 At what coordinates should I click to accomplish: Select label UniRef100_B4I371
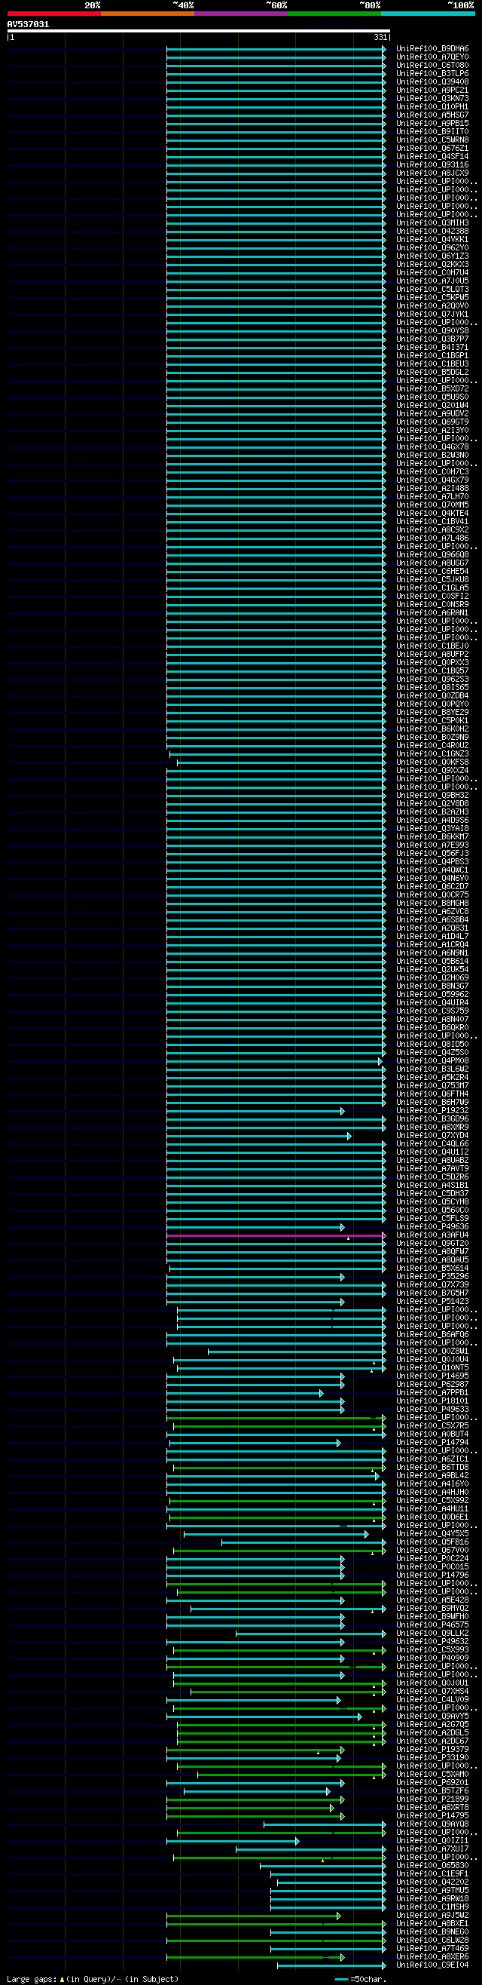[x=433, y=348]
